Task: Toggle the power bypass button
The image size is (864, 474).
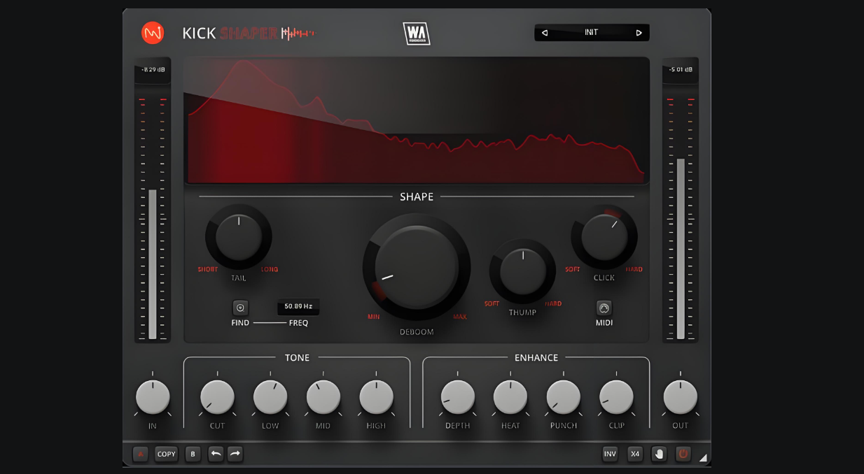Action: tap(683, 454)
